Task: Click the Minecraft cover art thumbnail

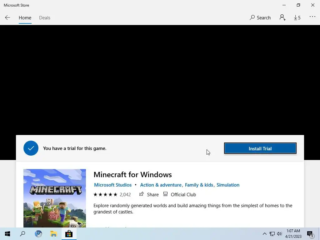Action: [x=54, y=198]
